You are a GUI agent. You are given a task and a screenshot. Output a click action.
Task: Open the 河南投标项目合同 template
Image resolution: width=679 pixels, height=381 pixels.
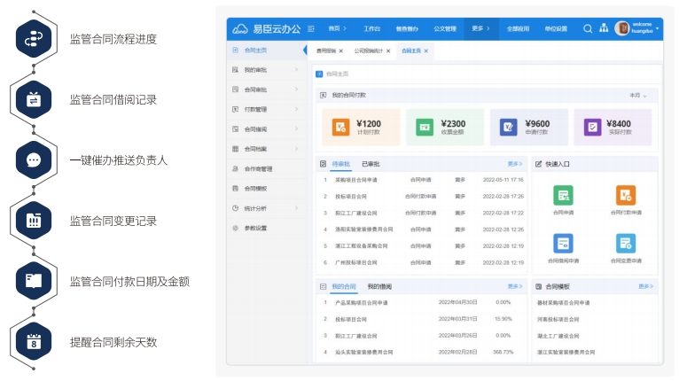click(x=558, y=319)
